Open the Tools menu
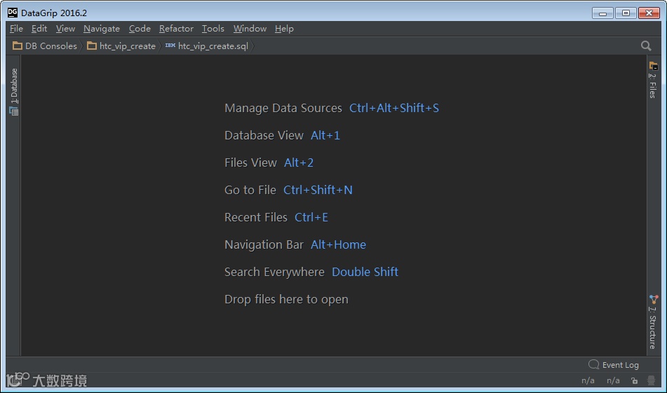Viewport: 667px width, 393px height. click(213, 29)
